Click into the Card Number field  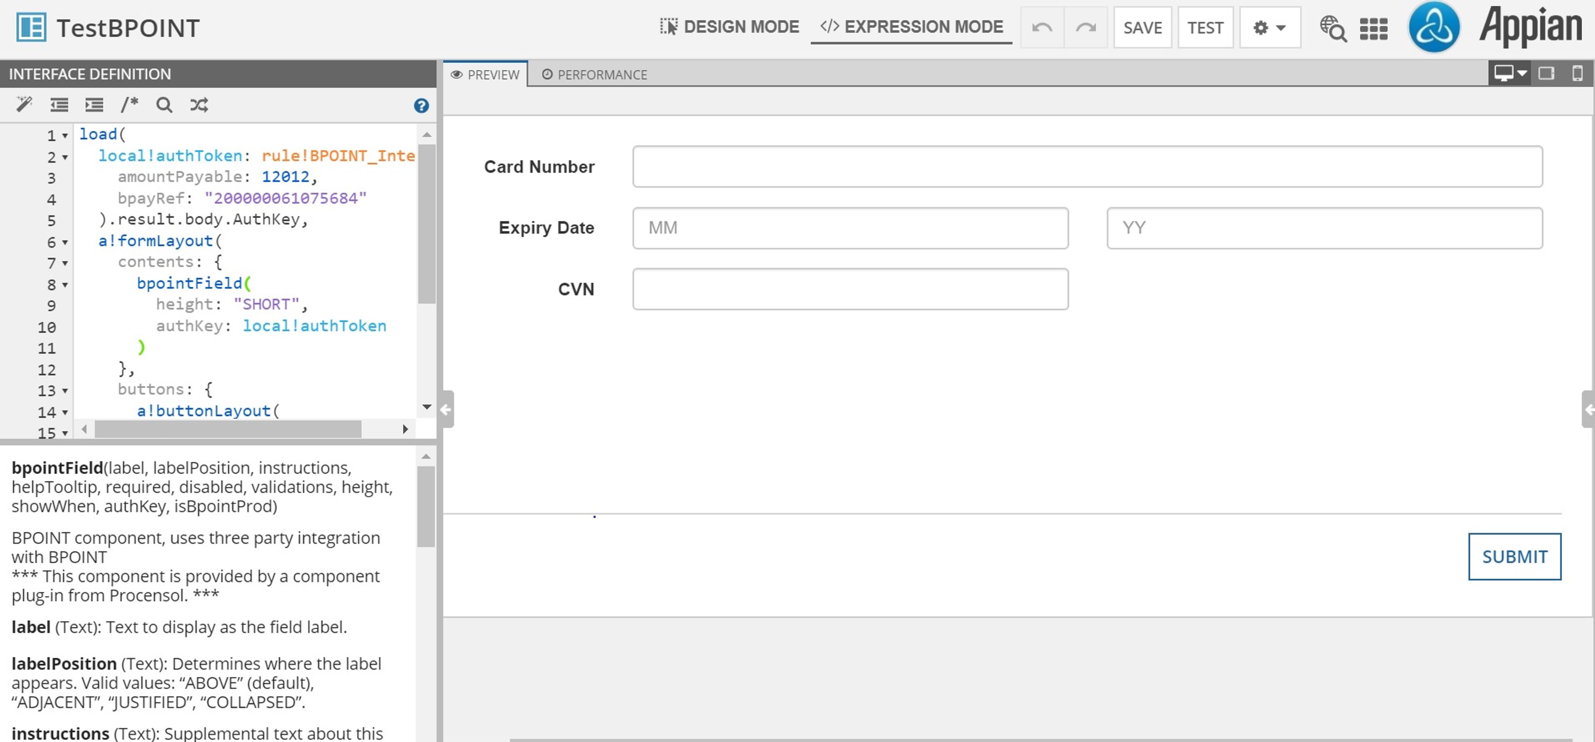1087,166
